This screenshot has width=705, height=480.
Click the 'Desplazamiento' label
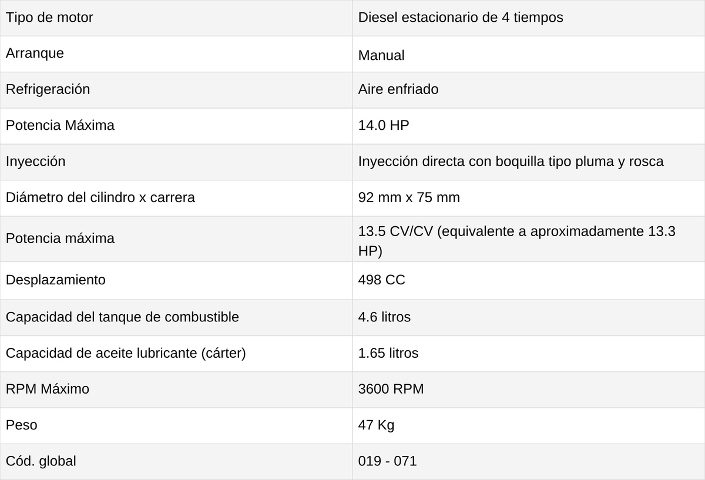[x=55, y=280]
